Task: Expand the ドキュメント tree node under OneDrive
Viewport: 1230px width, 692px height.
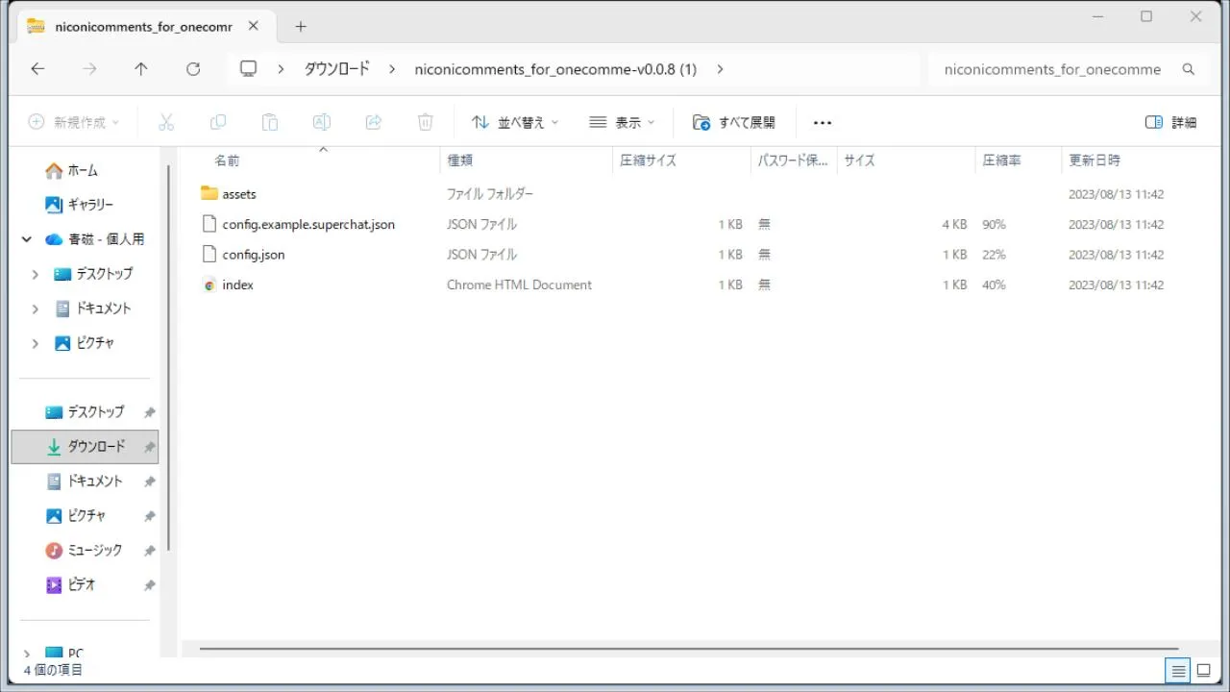Action: pyautogui.click(x=36, y=309)
